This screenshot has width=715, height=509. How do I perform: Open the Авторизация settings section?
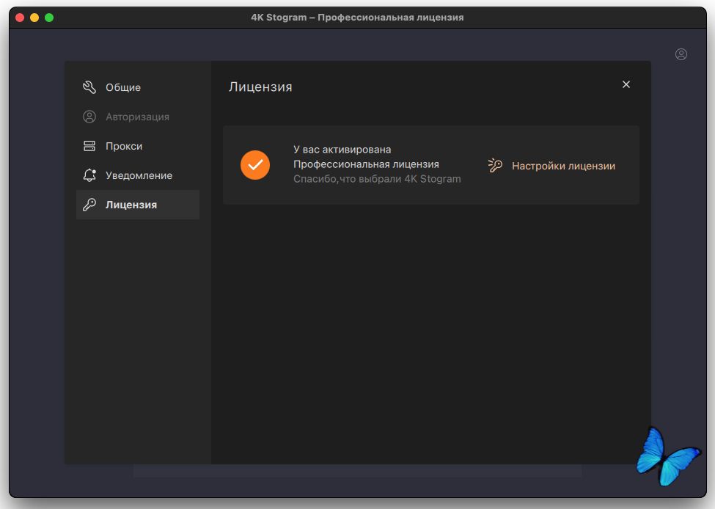tap(138, 117)
